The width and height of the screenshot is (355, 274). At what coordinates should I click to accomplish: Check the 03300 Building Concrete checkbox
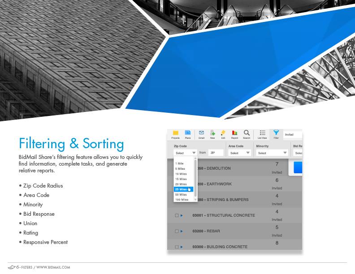pyautogui.click(x=177, y=247)
